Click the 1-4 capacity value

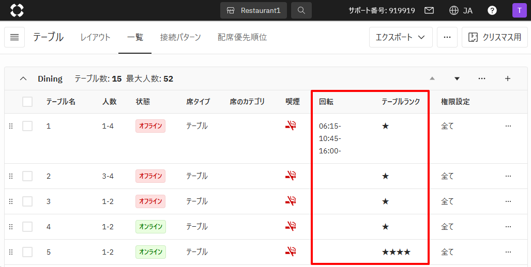(108, 126)
